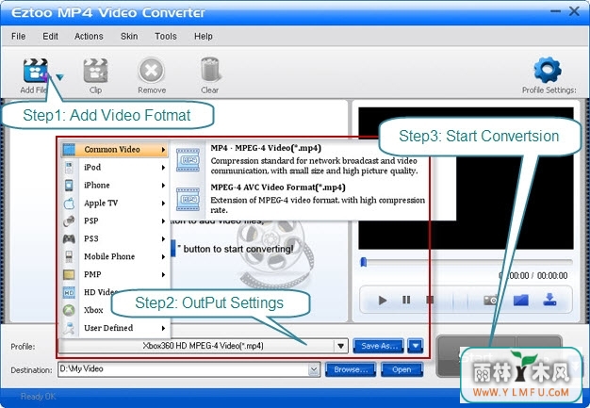The height and width of the screenshot is (408, 590).
Task: Open the File menu
Action: click(19, 37)
